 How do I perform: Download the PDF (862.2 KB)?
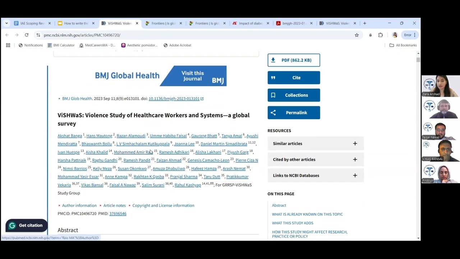click(x=294, y=60)
